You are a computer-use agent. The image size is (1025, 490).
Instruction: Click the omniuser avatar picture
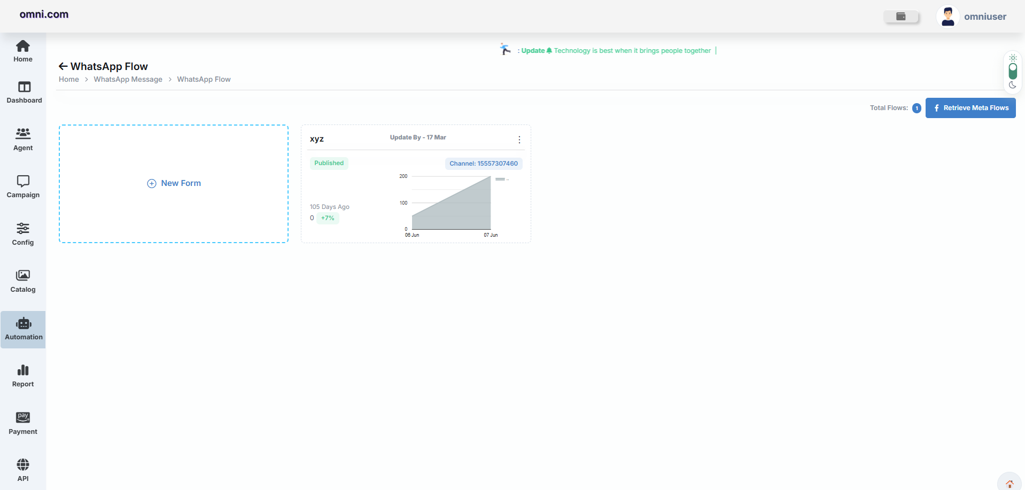[x=948, y=17]
